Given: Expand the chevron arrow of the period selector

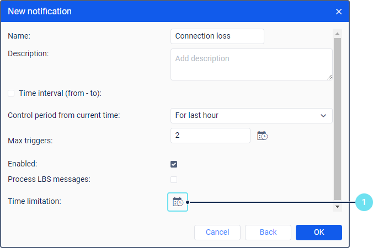Looking at the screenshot, I should (x=323, y=116).
